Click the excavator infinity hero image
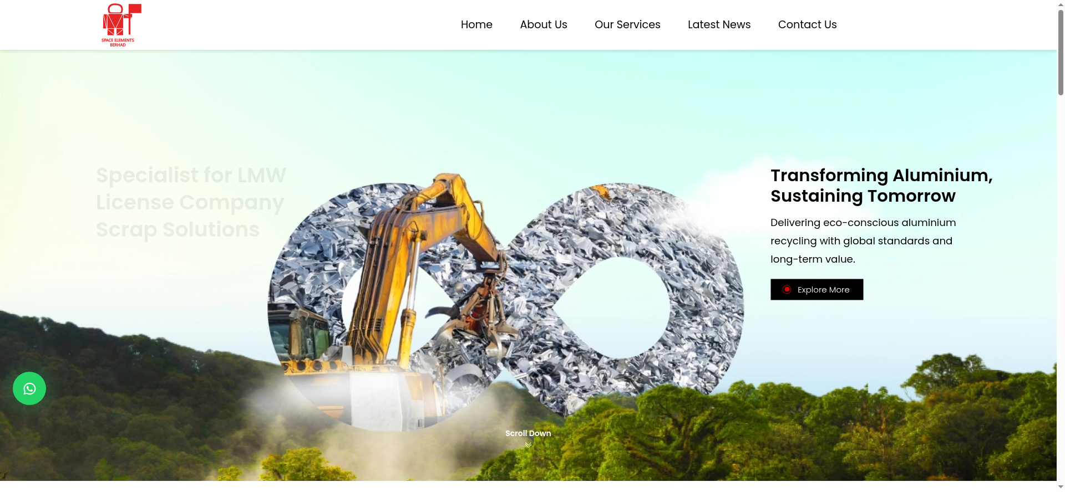 pyautogui.click(x=505, y=302)
